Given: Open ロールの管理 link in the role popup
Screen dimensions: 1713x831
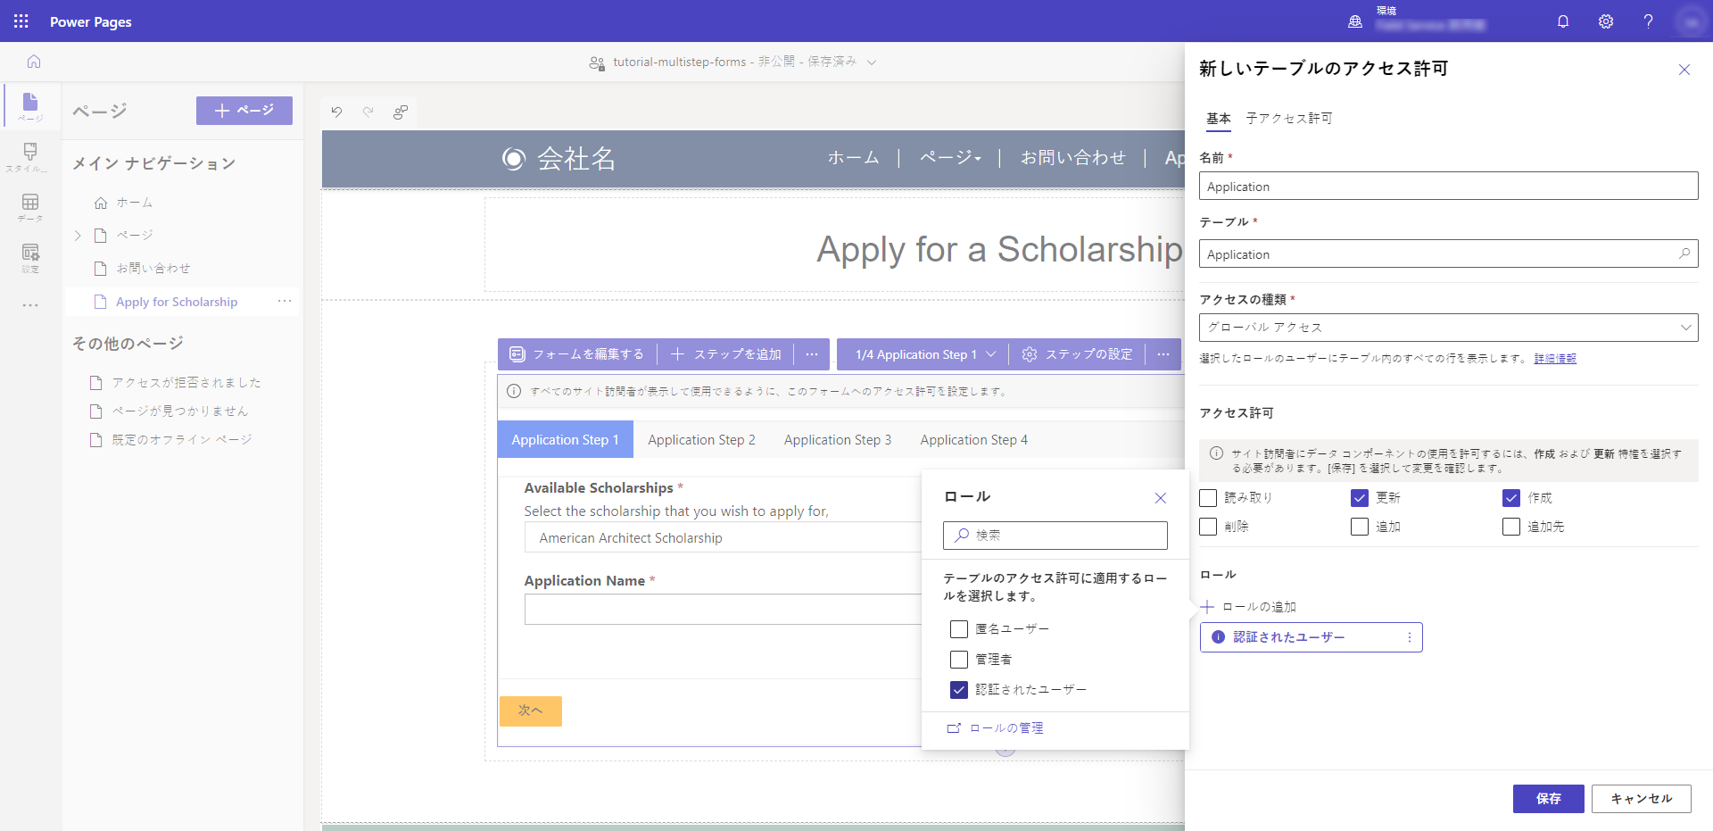Looking at the screenshot, I should point(1005,727).
